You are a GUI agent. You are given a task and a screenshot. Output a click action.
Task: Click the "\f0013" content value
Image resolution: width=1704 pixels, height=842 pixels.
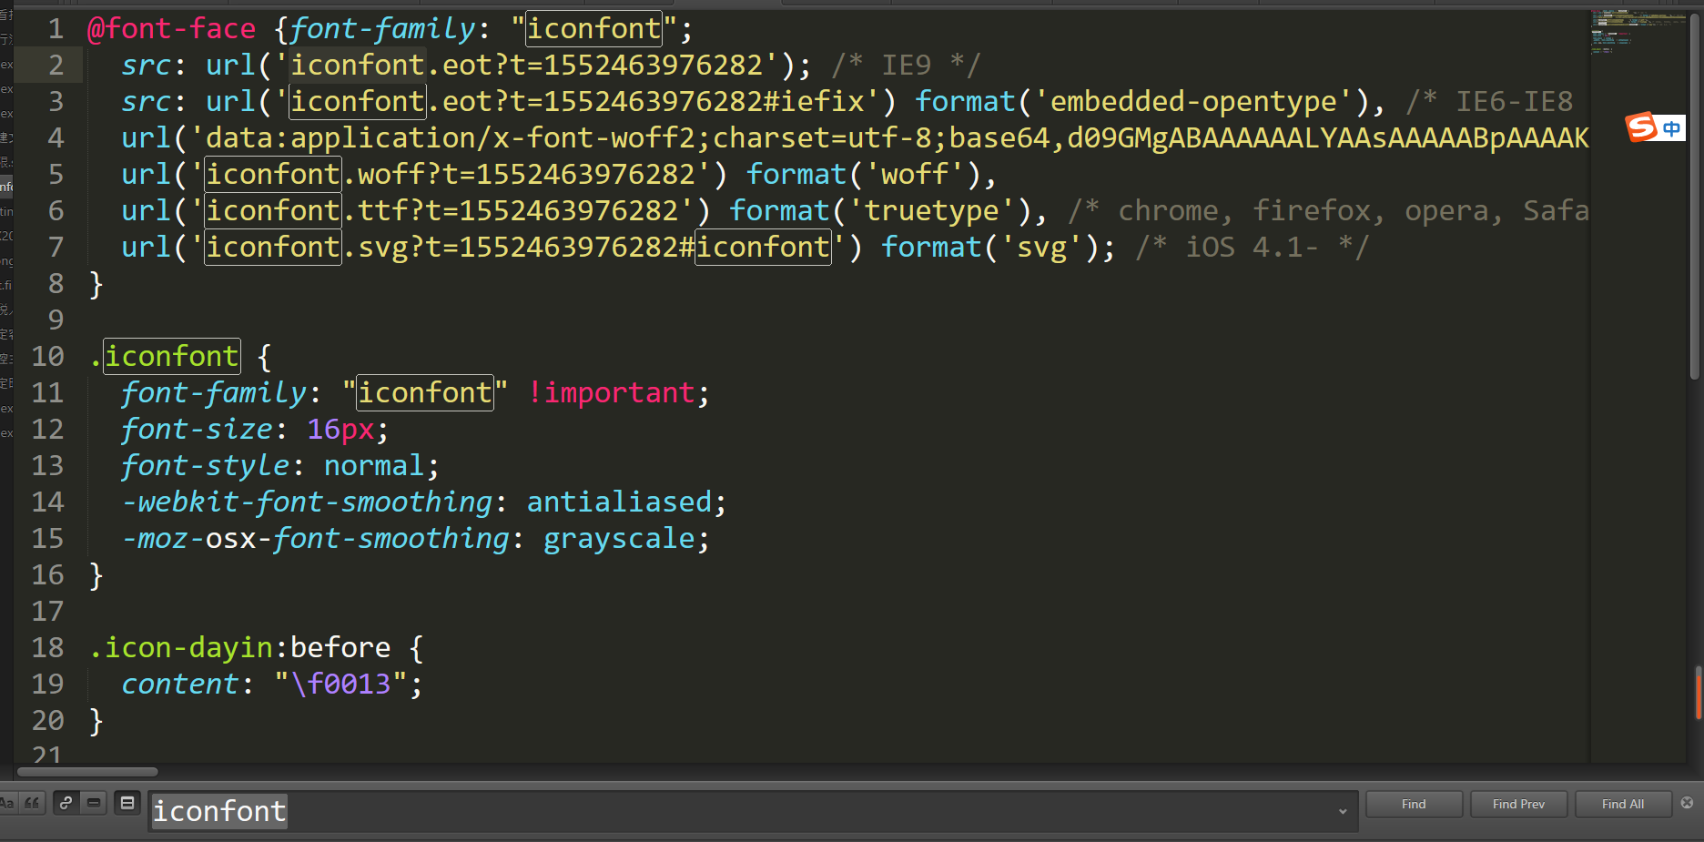pos(340,685)
